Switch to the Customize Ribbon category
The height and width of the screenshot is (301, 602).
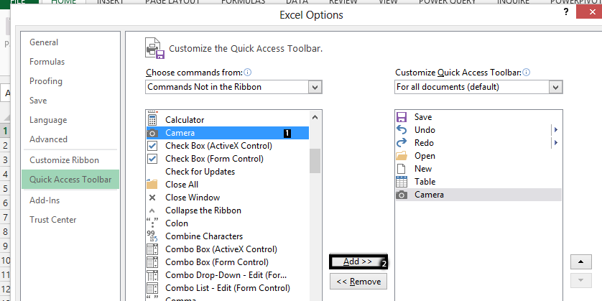[64, 160]
